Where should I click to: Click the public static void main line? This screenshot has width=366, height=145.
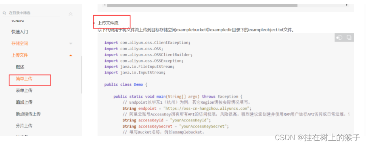click(x=178, y=96)
